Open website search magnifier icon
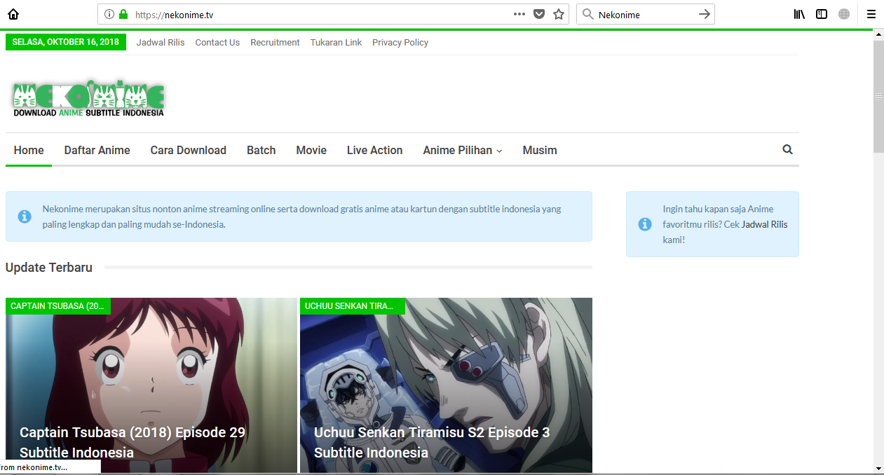The width and height of the screenshot is (884, 475). pos(787,149)
